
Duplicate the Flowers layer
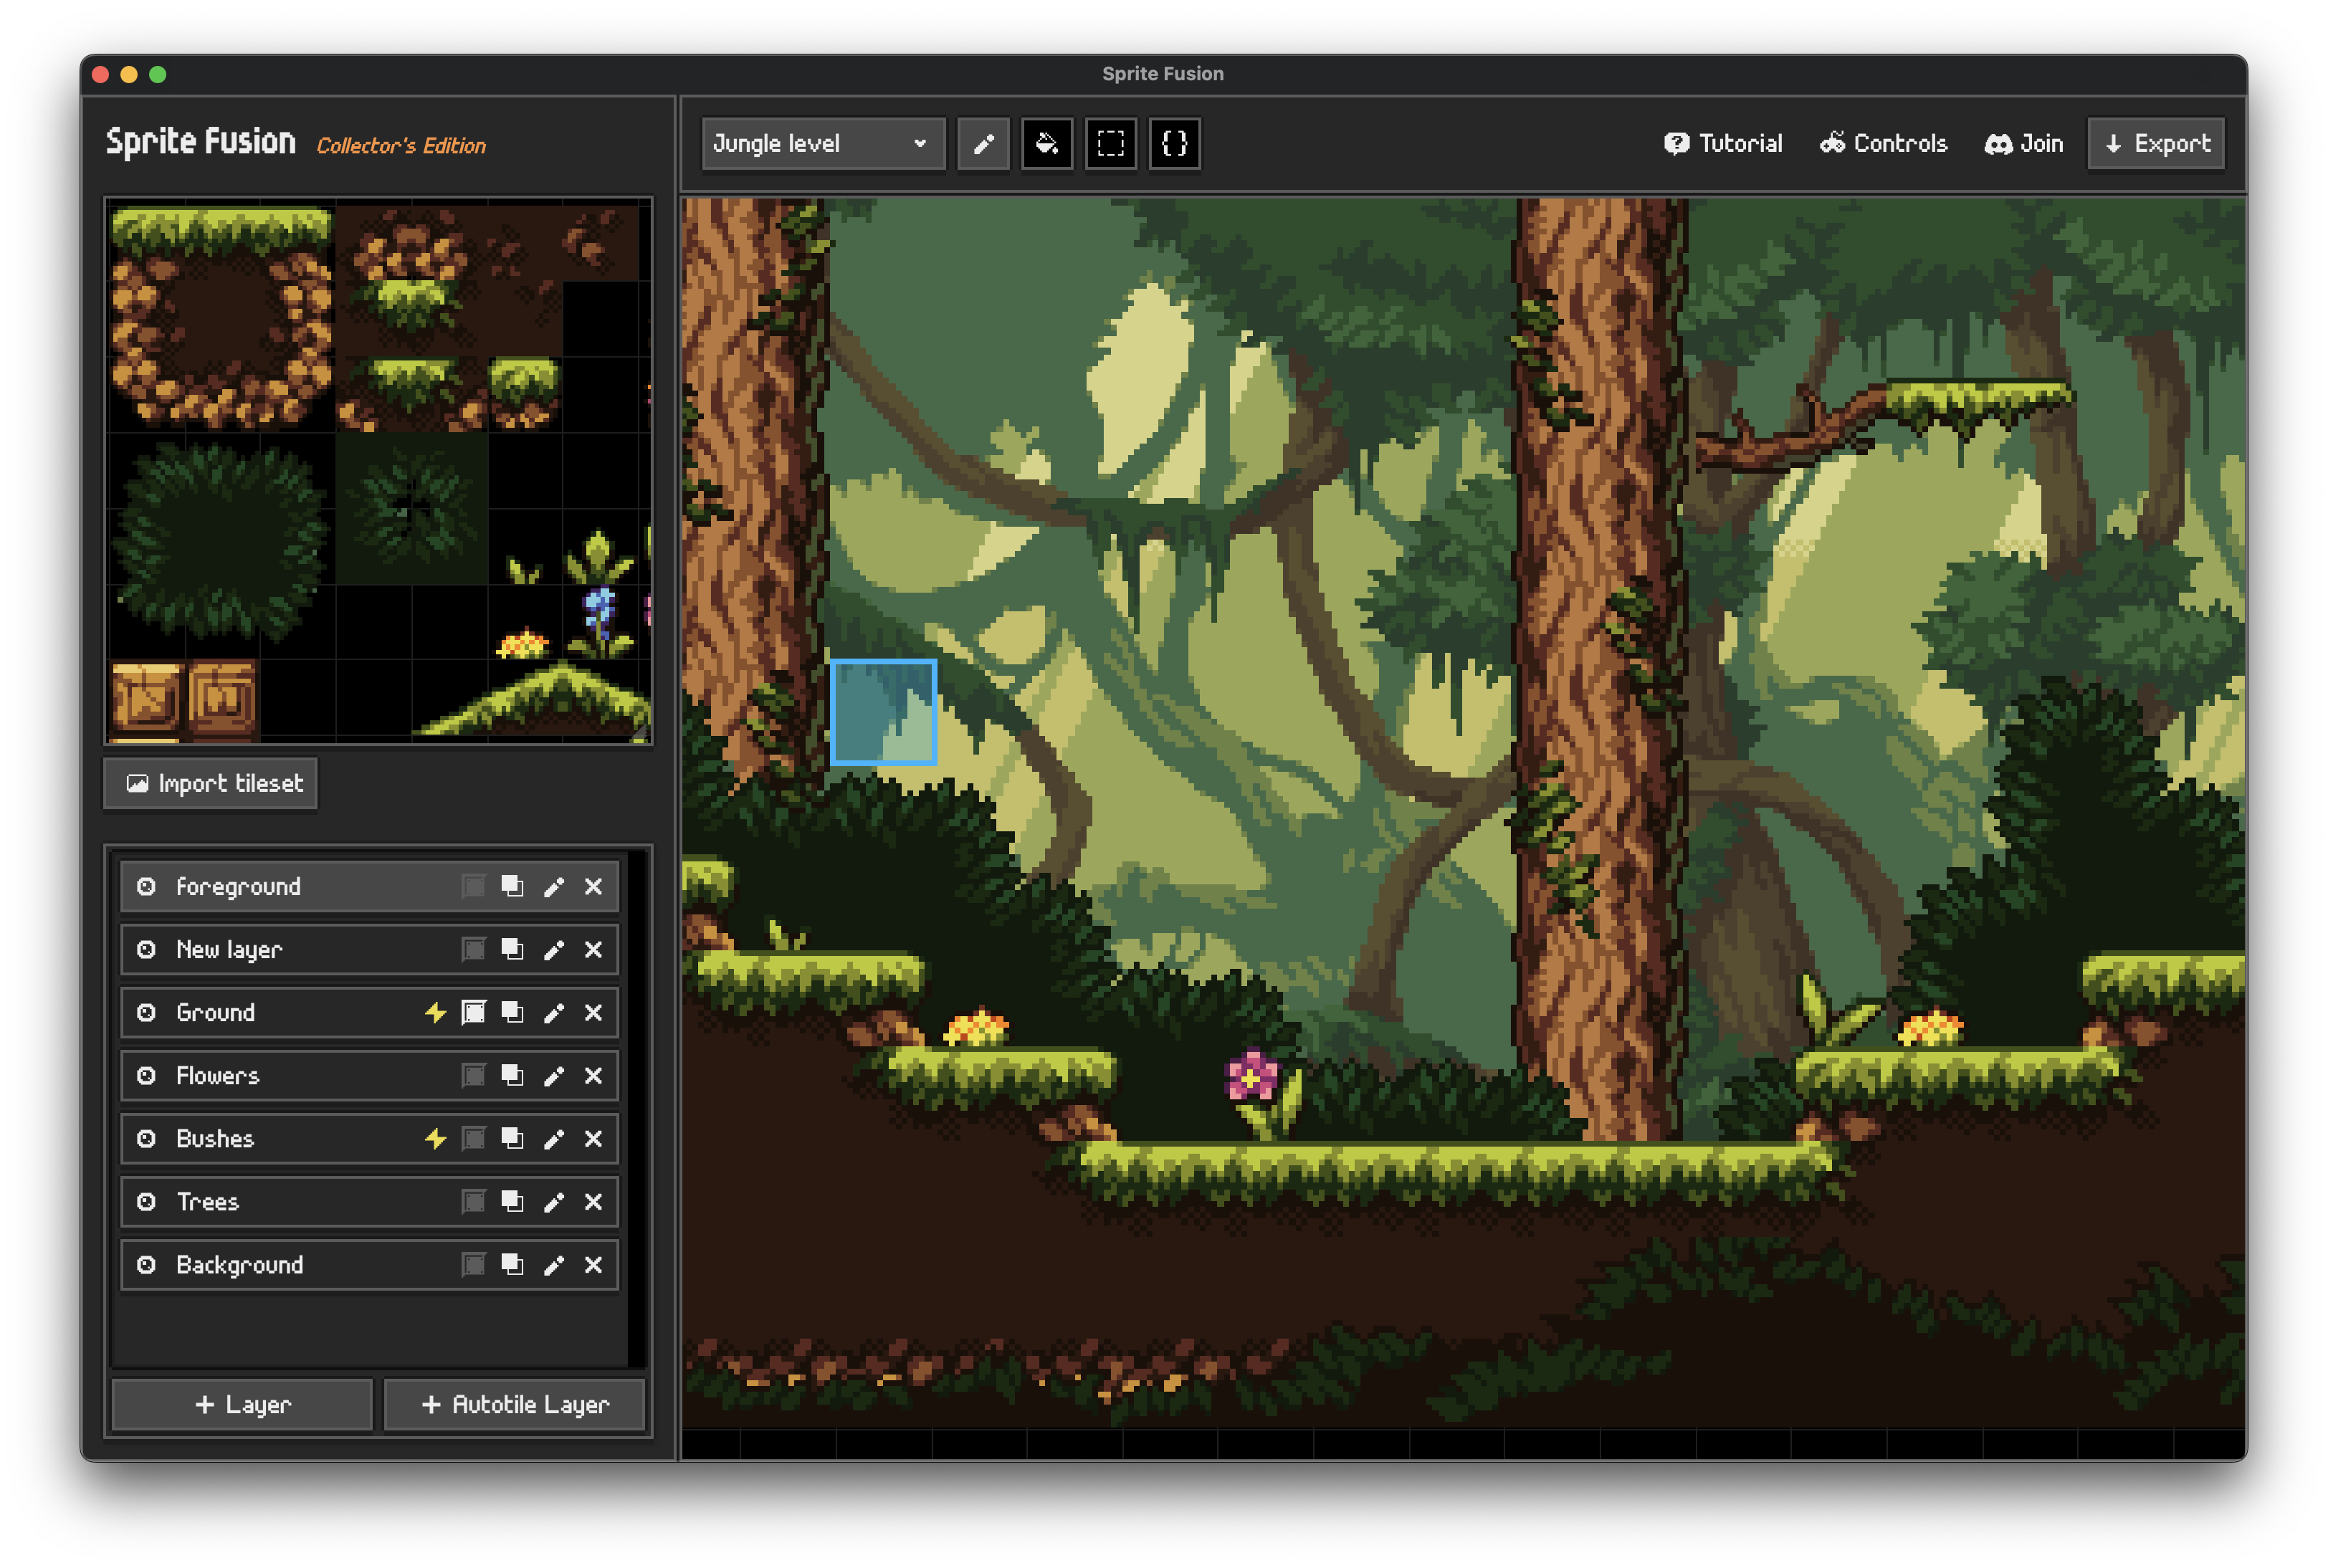[512, 1076]
